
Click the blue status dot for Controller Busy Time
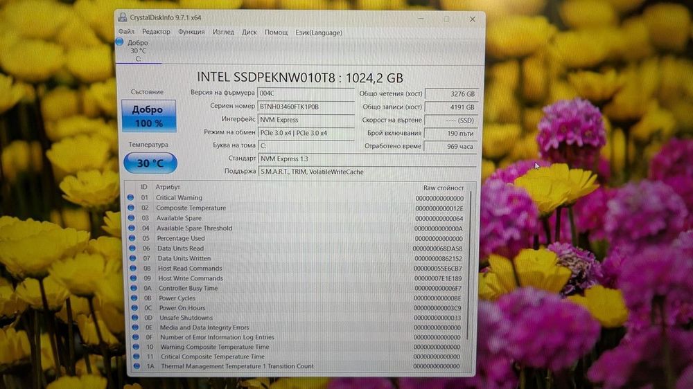(x=134, y=288)
